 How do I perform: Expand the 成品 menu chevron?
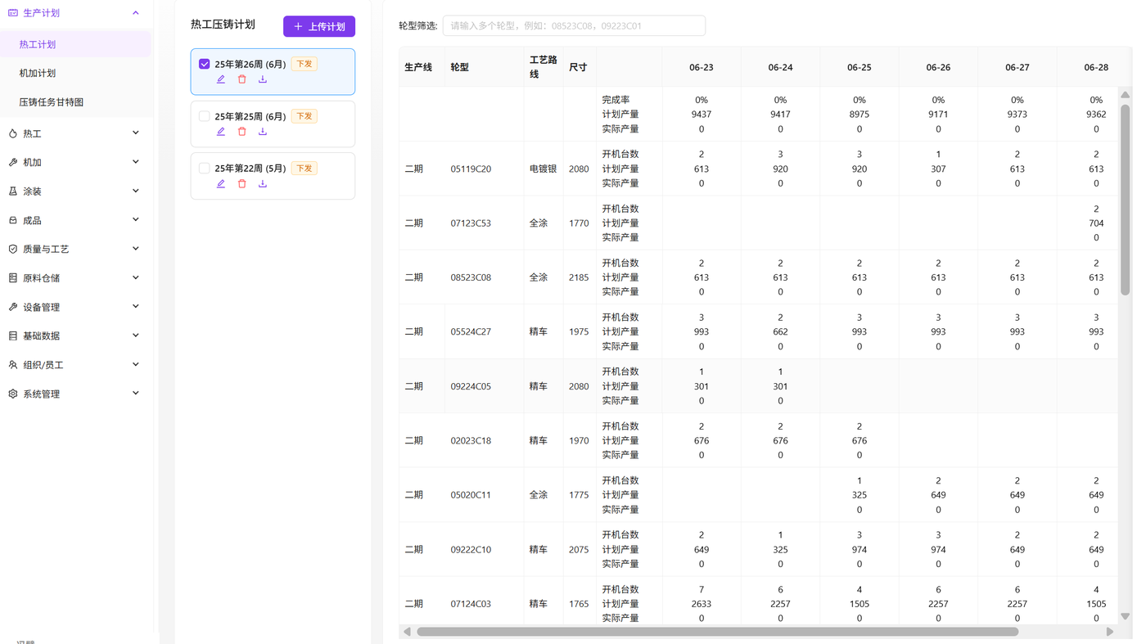136,220
